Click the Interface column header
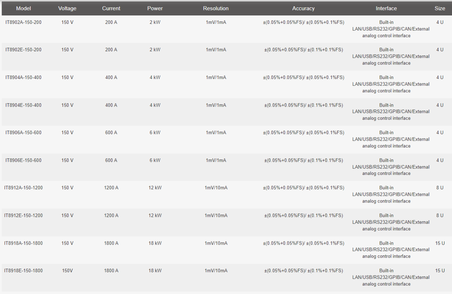The height and width of the screenshot is (294, 452). pyautogui.click(x=386, y=8)
